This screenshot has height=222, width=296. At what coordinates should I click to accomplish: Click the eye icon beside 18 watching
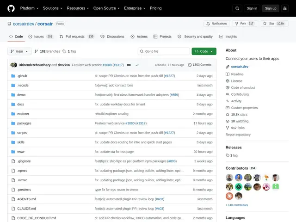(x=228, y=121)
